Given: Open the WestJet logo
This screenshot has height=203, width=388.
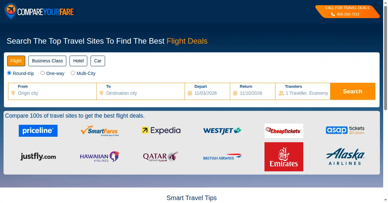Looking at the screenshot, I should point(222,131).
